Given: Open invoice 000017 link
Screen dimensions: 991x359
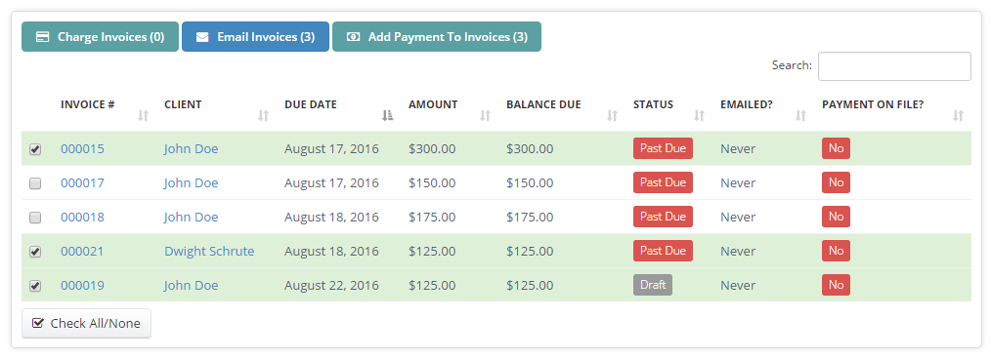Looking at the screenshot, I should click(x=83, y=183).
